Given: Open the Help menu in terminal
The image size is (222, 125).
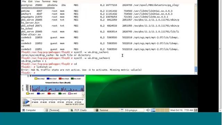Looking at the screenshot, I should [x=55, y=1].
